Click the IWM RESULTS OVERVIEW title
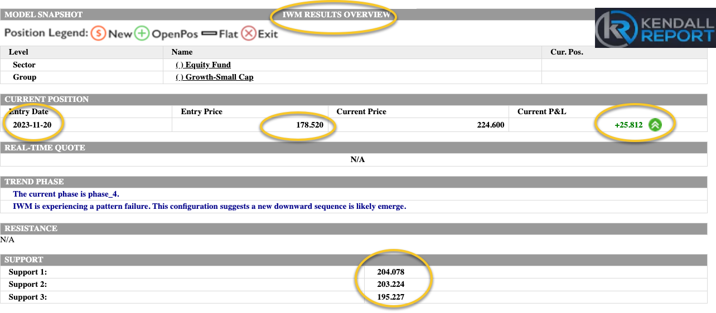The image size is (716, 313). [336, 14]
